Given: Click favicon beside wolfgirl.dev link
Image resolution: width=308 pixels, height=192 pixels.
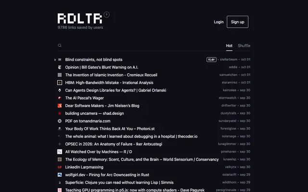Looking at the screenshot, I should tap(60, 175).
